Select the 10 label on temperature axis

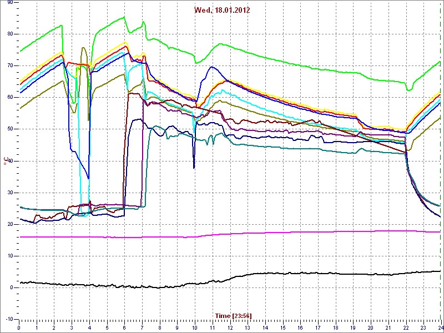coord(10,256)
